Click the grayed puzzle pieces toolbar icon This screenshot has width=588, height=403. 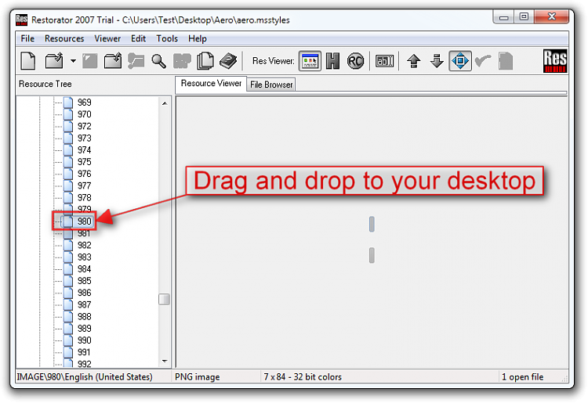(182, 61)
